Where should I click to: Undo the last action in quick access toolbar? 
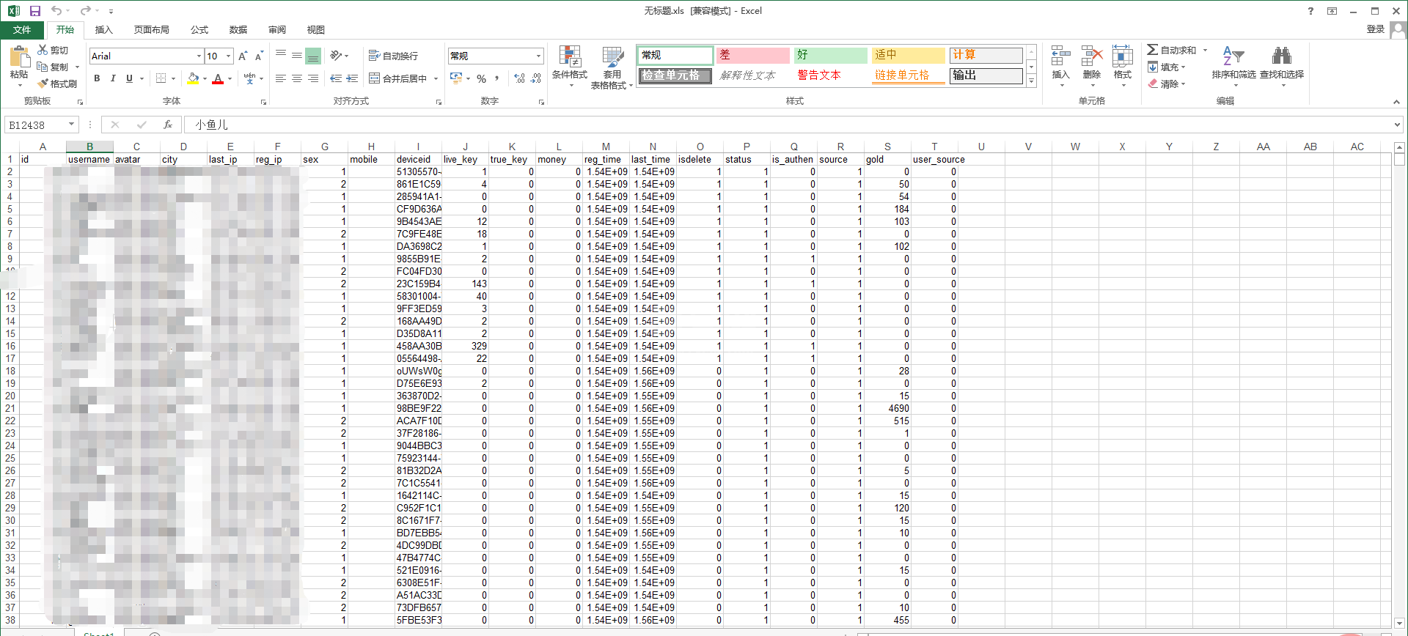pyautogui.click(x=56, y=11)
